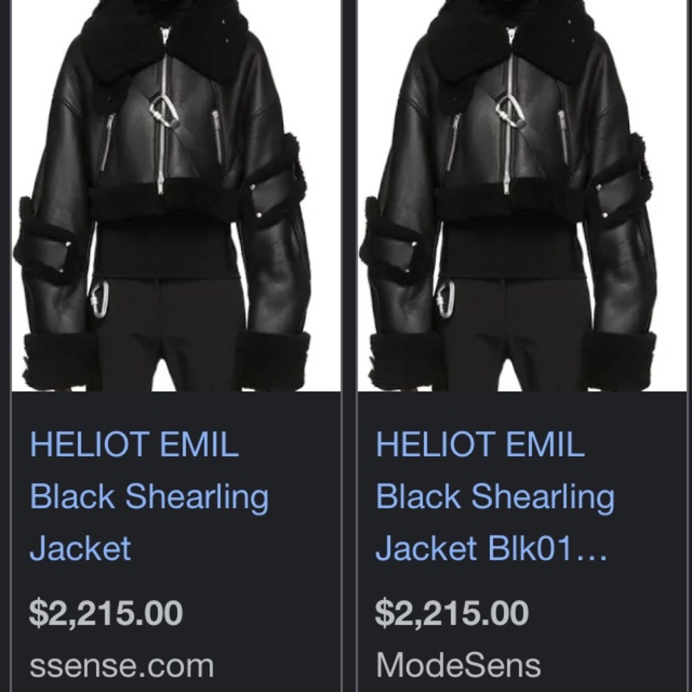
Task: Click HELIOT EMIL brand text on ssense card
Action: [135, 444]
